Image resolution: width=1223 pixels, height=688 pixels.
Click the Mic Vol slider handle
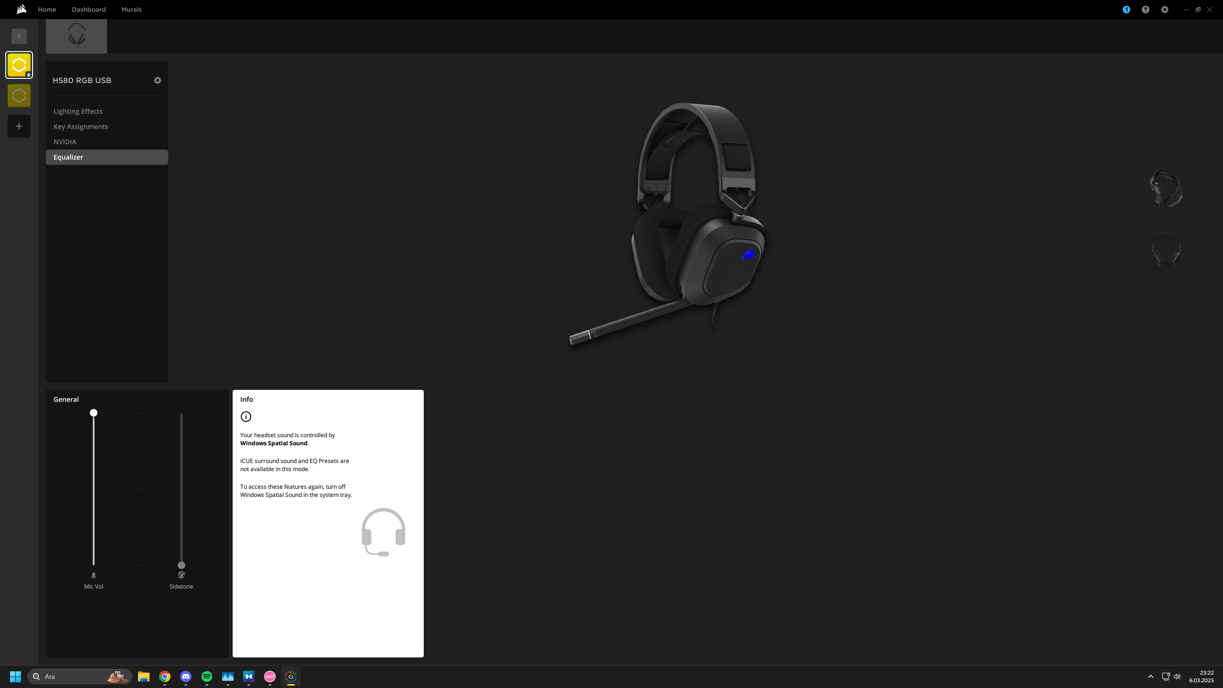coord(94,413)
